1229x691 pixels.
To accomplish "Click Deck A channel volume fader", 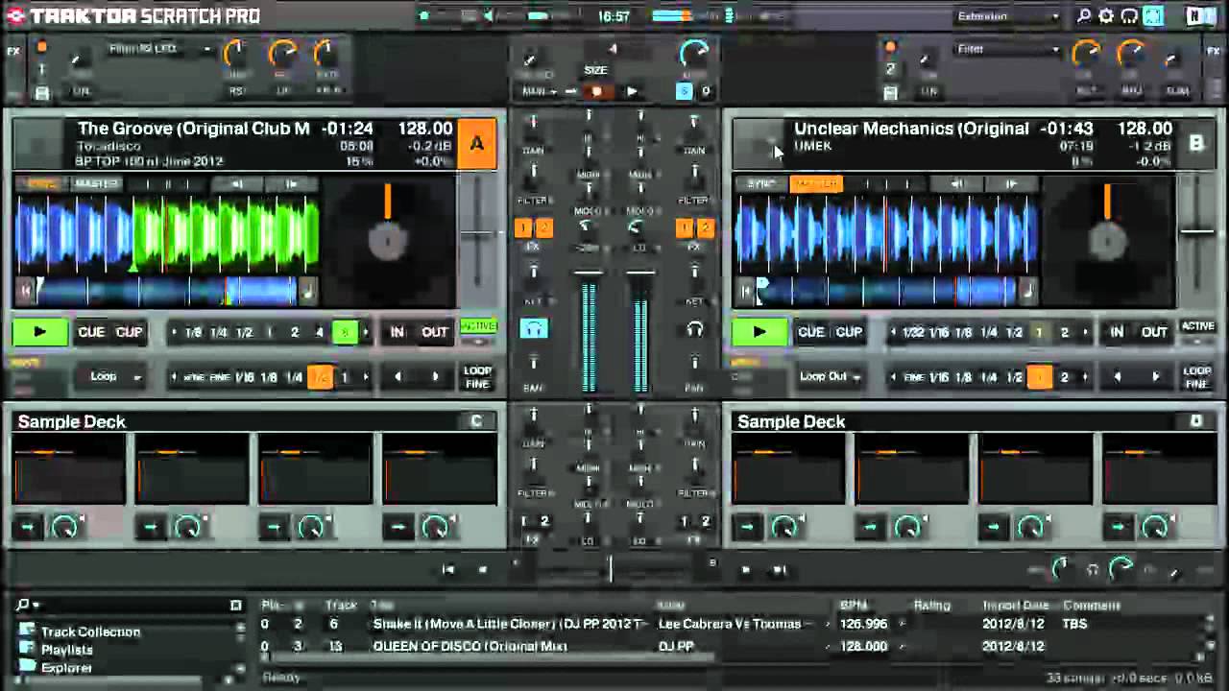I will pyautogui.click(x=588, y=274).
